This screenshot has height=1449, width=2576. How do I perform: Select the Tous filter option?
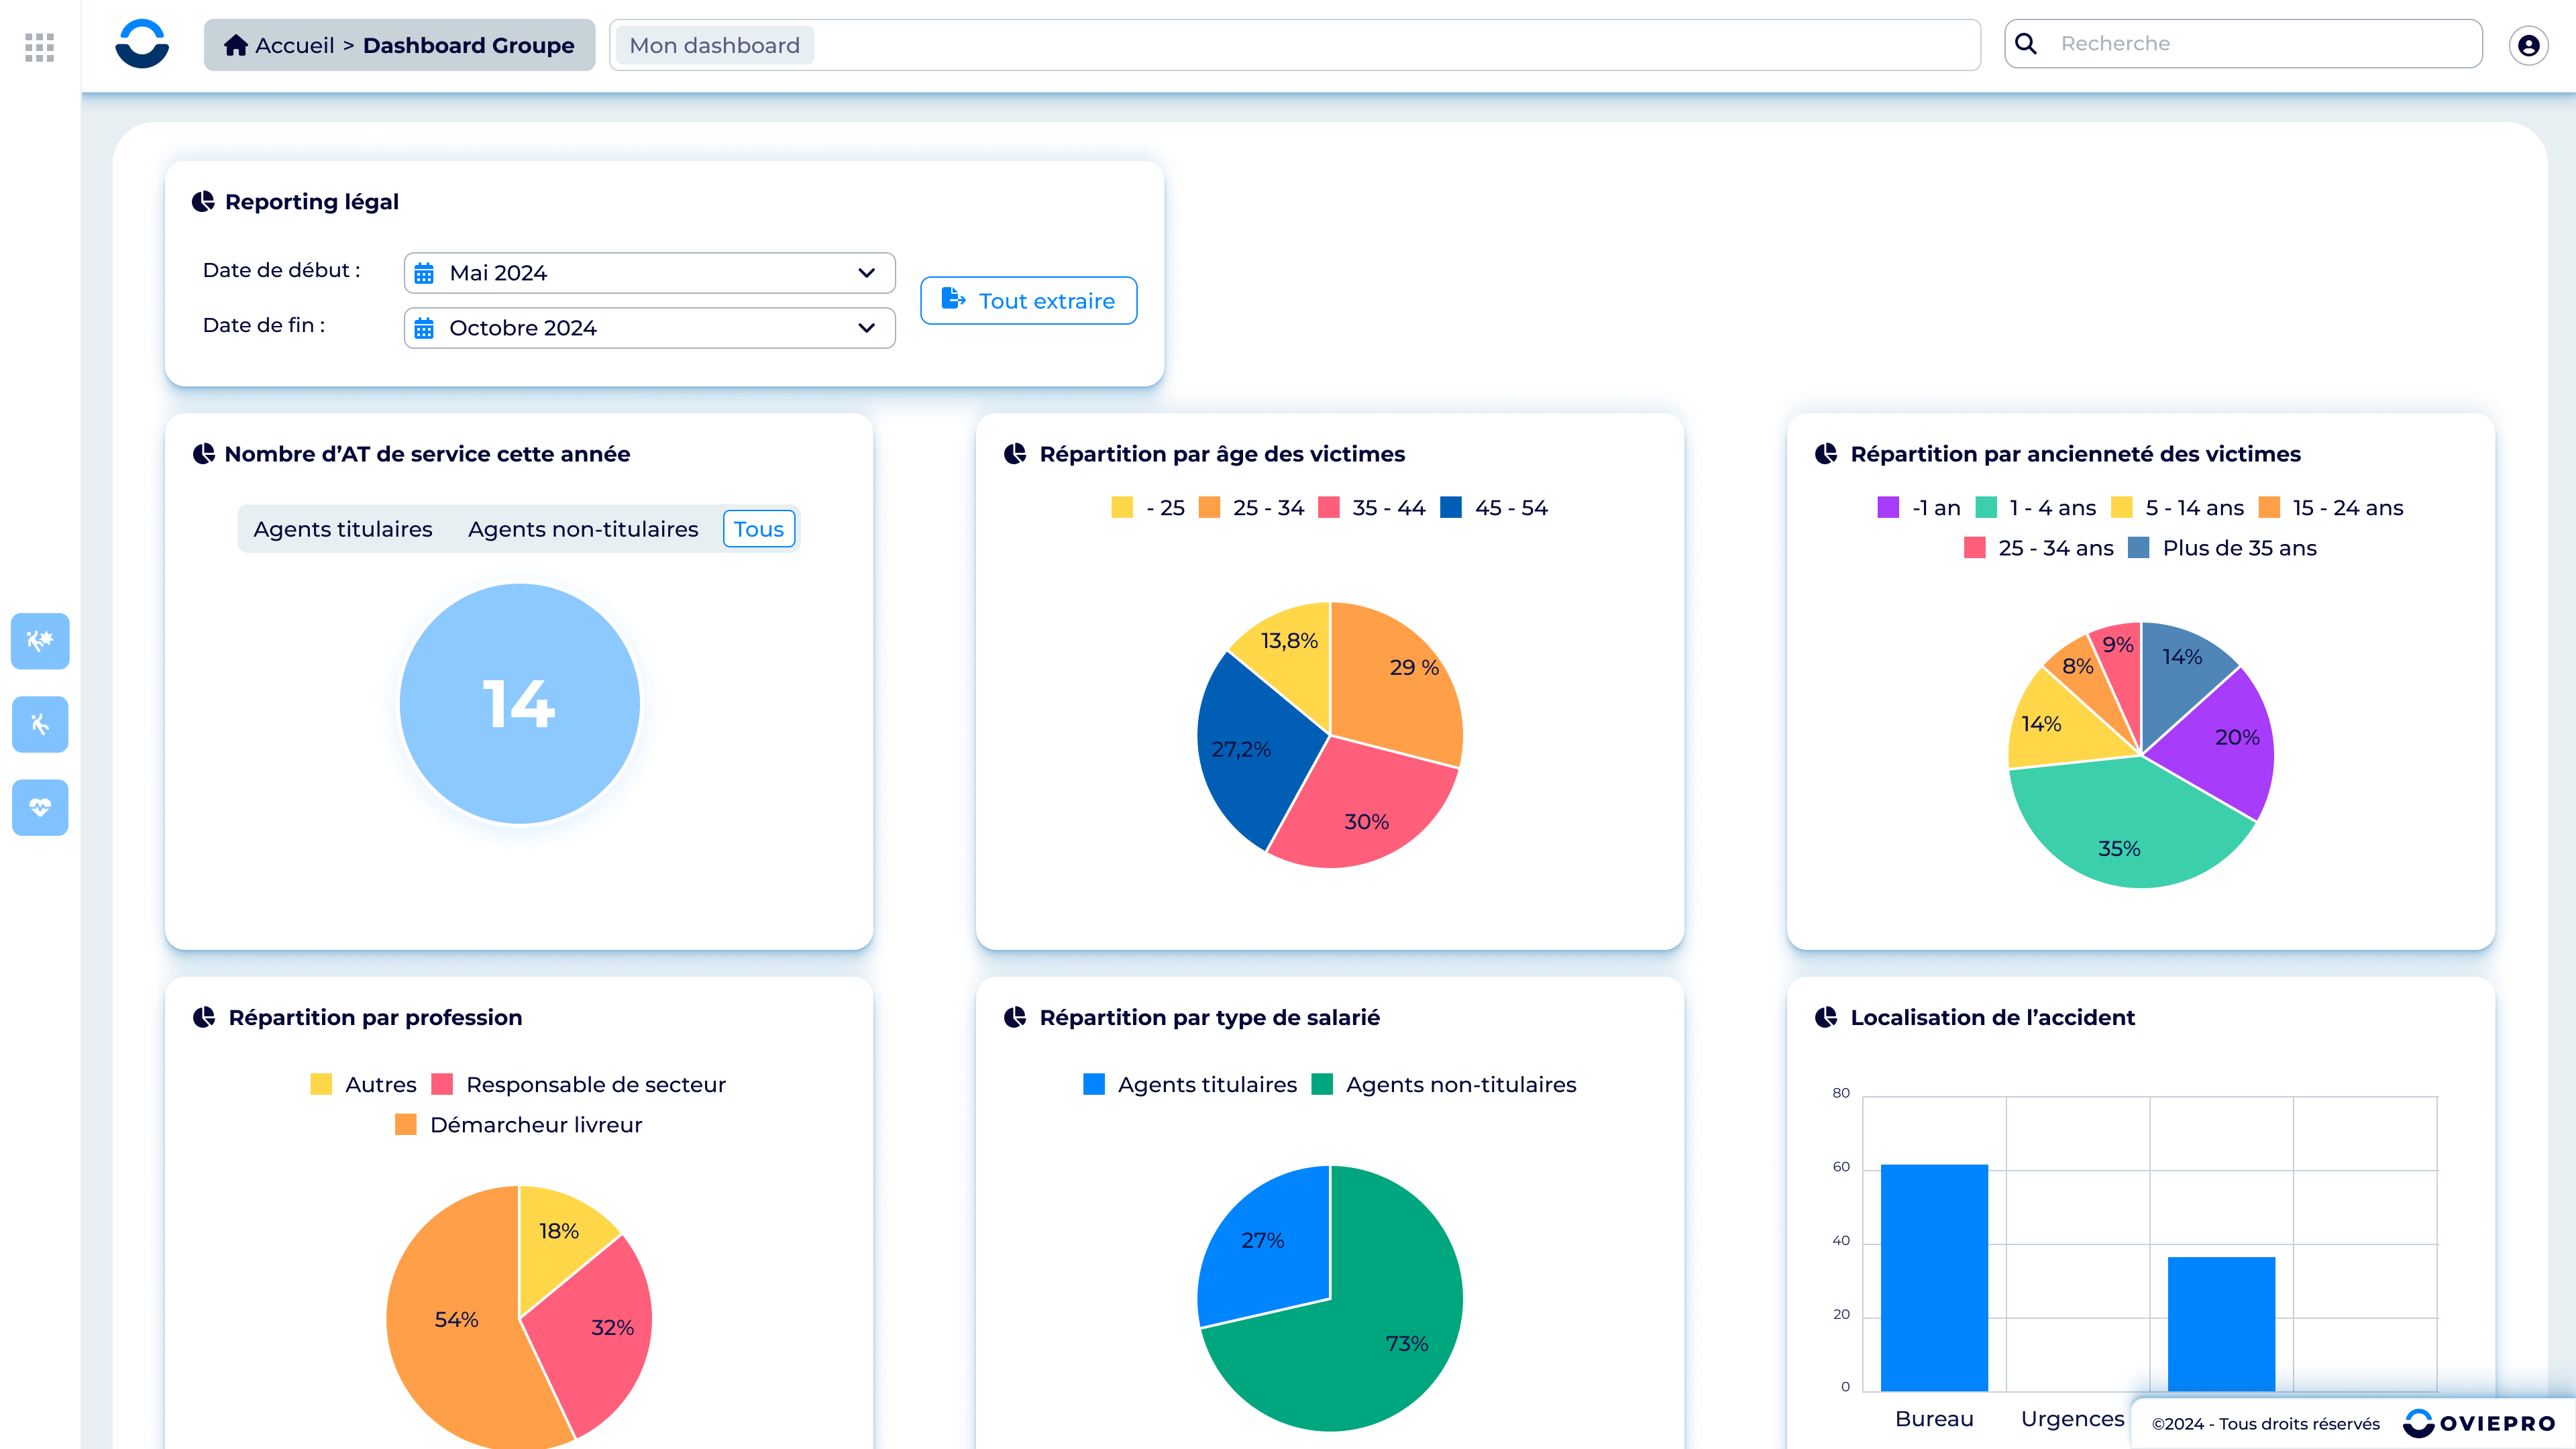coord(759,529)
